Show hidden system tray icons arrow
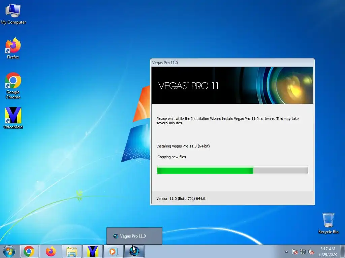The width and height of the screenshot is (345, 258). point(286,252)
